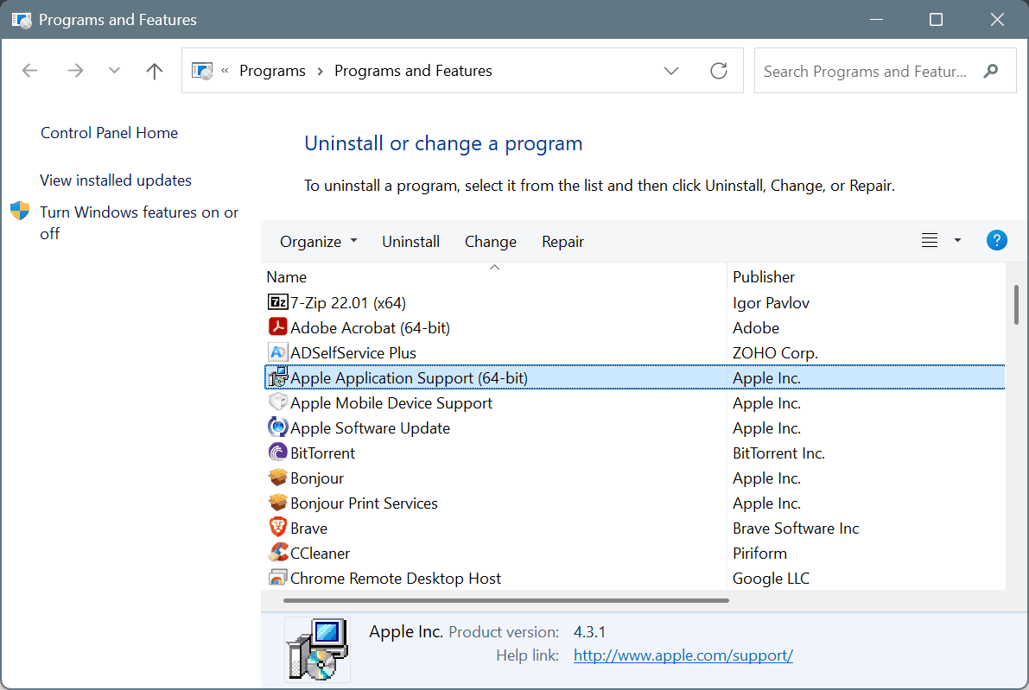Select the BitTorrent program name
This screenshot has width=1029, height=690.
point(322,453)
